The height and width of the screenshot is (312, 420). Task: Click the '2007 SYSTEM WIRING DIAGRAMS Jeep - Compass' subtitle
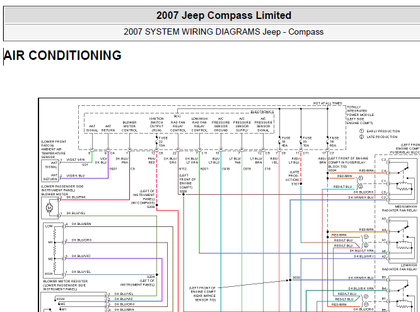click(223, 32)
